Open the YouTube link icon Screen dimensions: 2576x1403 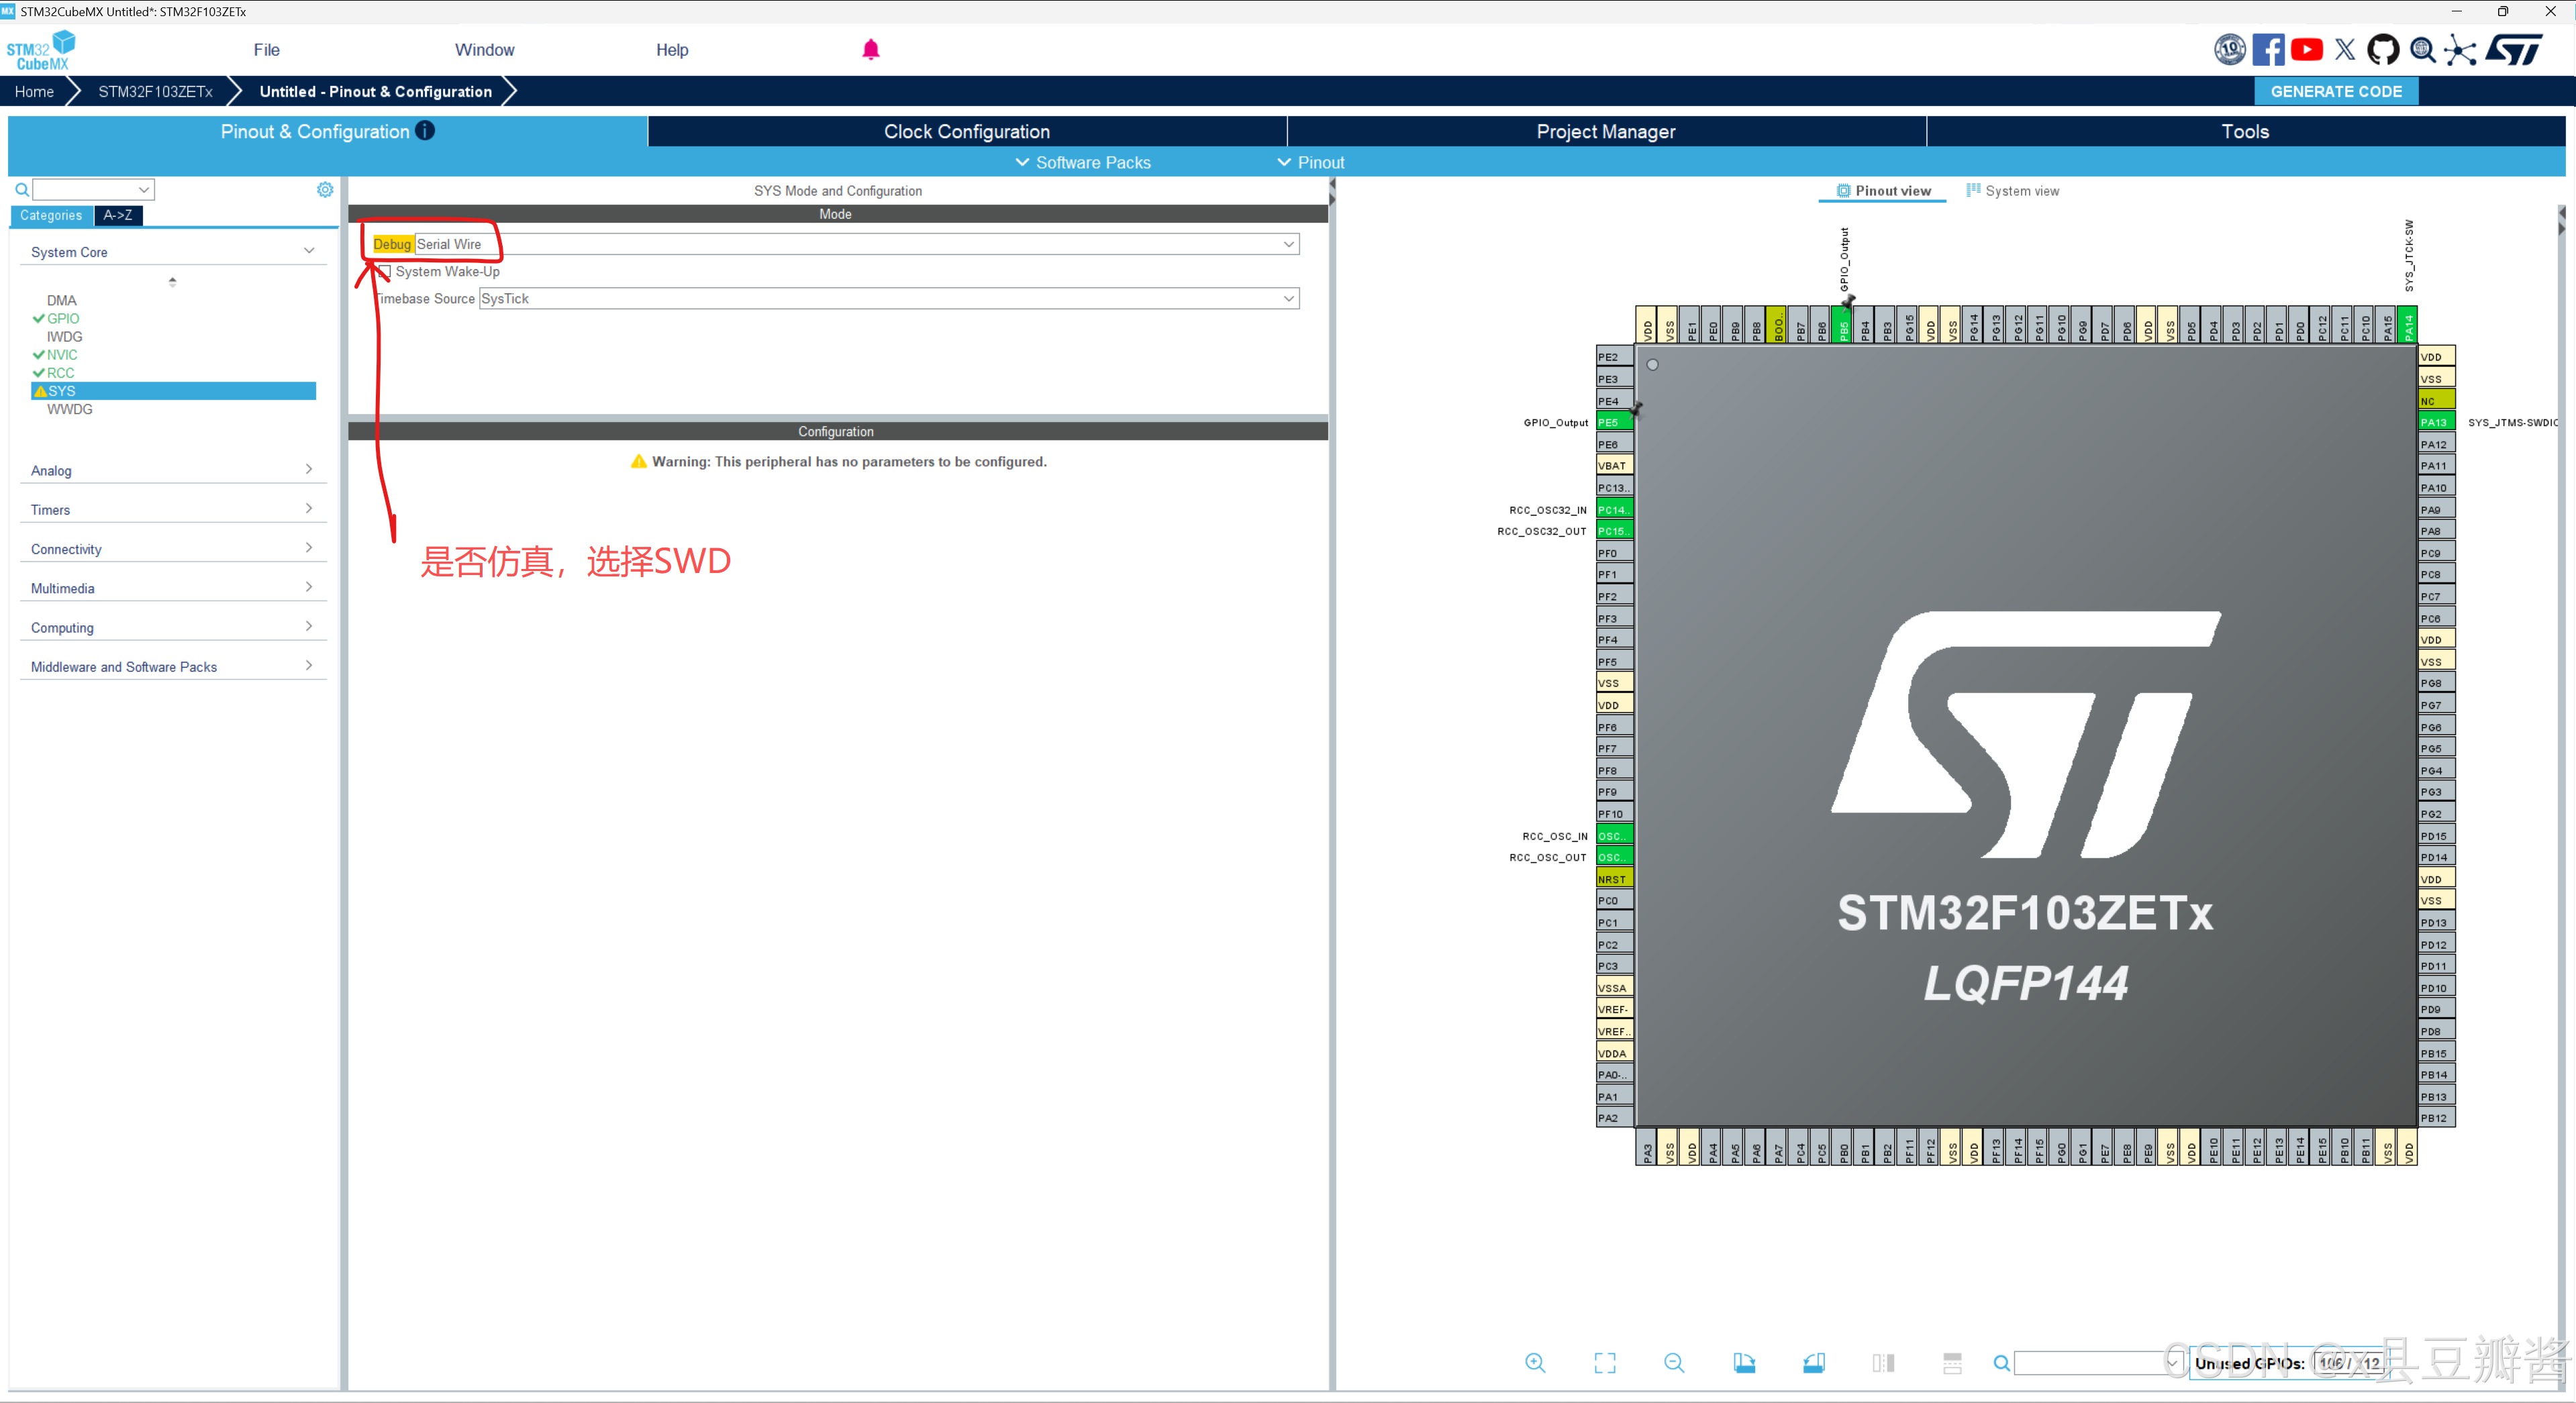click(x=2306, y=50)
